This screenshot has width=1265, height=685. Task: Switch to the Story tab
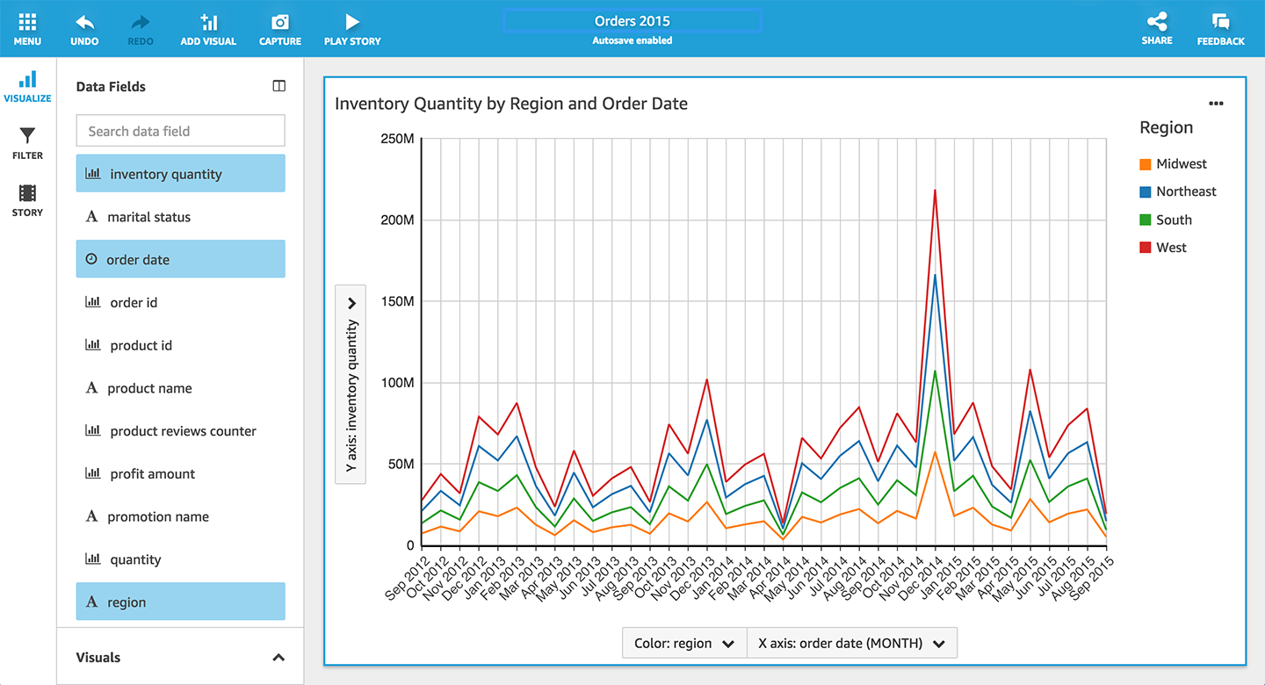pos(27,200)
